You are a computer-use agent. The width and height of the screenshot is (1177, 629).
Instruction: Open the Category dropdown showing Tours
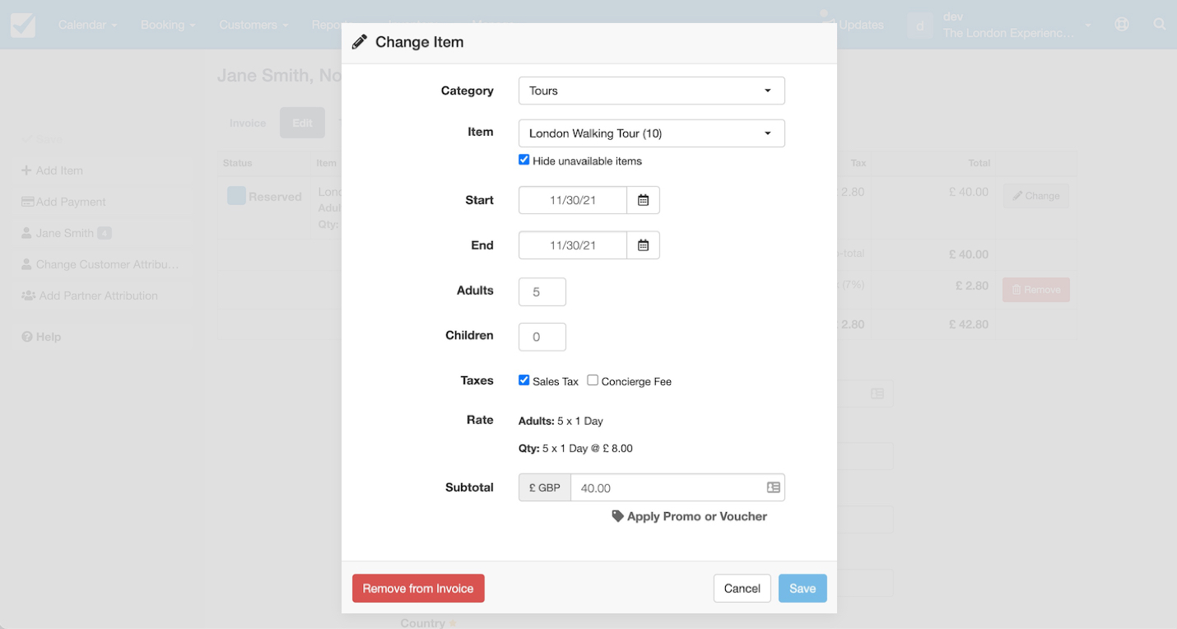pyautogui.click(x=651, y=91)
